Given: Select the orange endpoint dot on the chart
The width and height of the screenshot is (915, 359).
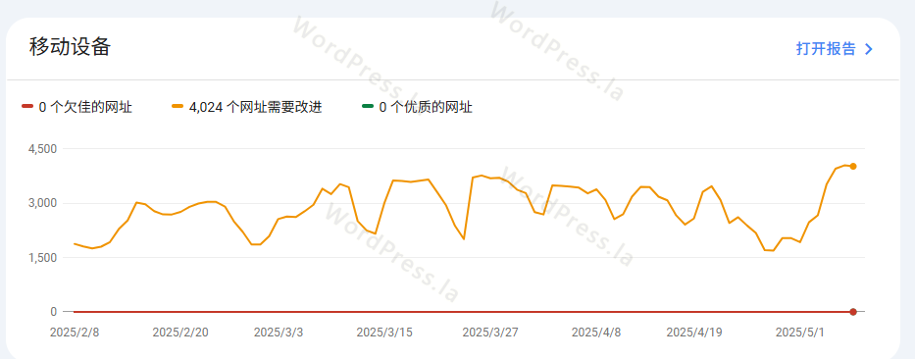Looking at the screenshot, I should (853, 167).
